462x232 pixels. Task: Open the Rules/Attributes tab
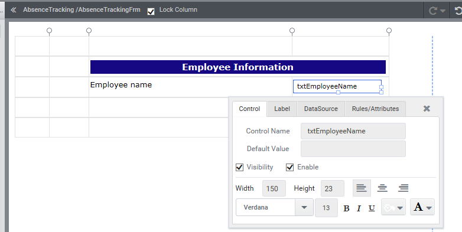375,109
